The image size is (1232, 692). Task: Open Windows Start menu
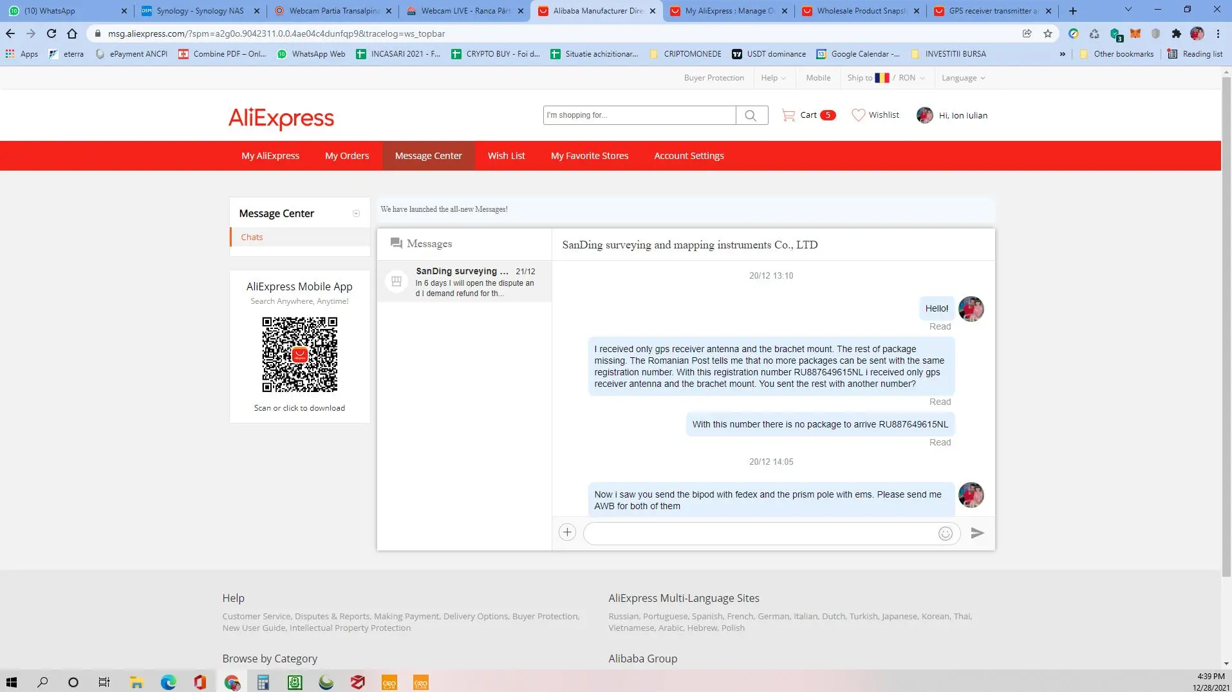pyautogui.click(x=12, y=682)
